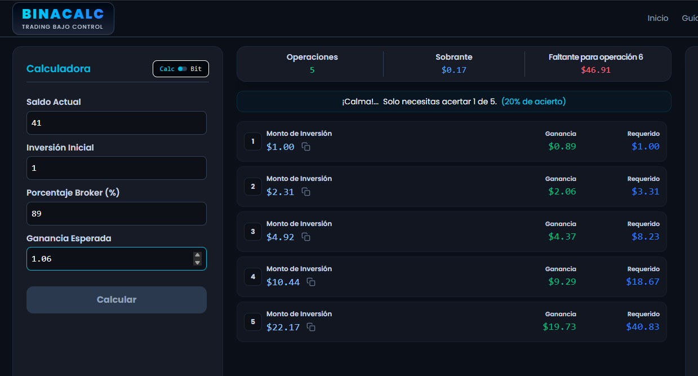Click the 20% de acierto link
Viewport: 698px width, 376px height.
(x=533, y=101)
